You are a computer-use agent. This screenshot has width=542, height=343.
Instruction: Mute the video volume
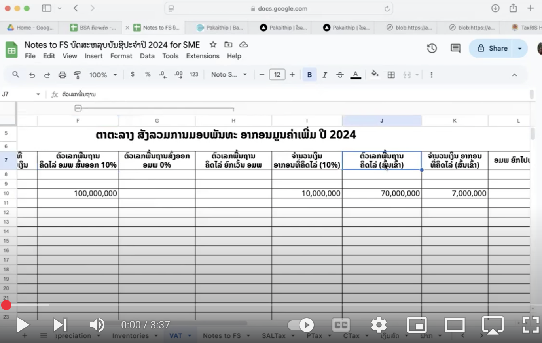pos(97,325)
